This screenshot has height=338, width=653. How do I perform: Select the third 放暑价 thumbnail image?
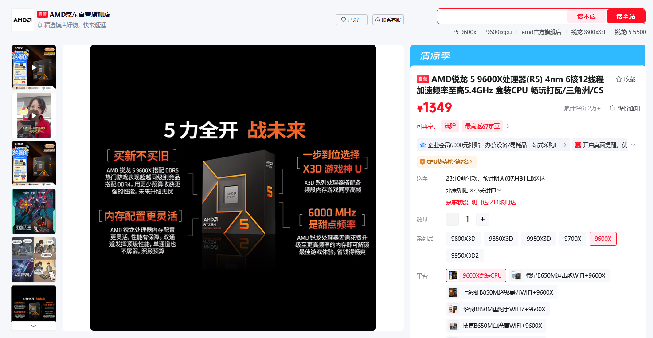(34, 164)
